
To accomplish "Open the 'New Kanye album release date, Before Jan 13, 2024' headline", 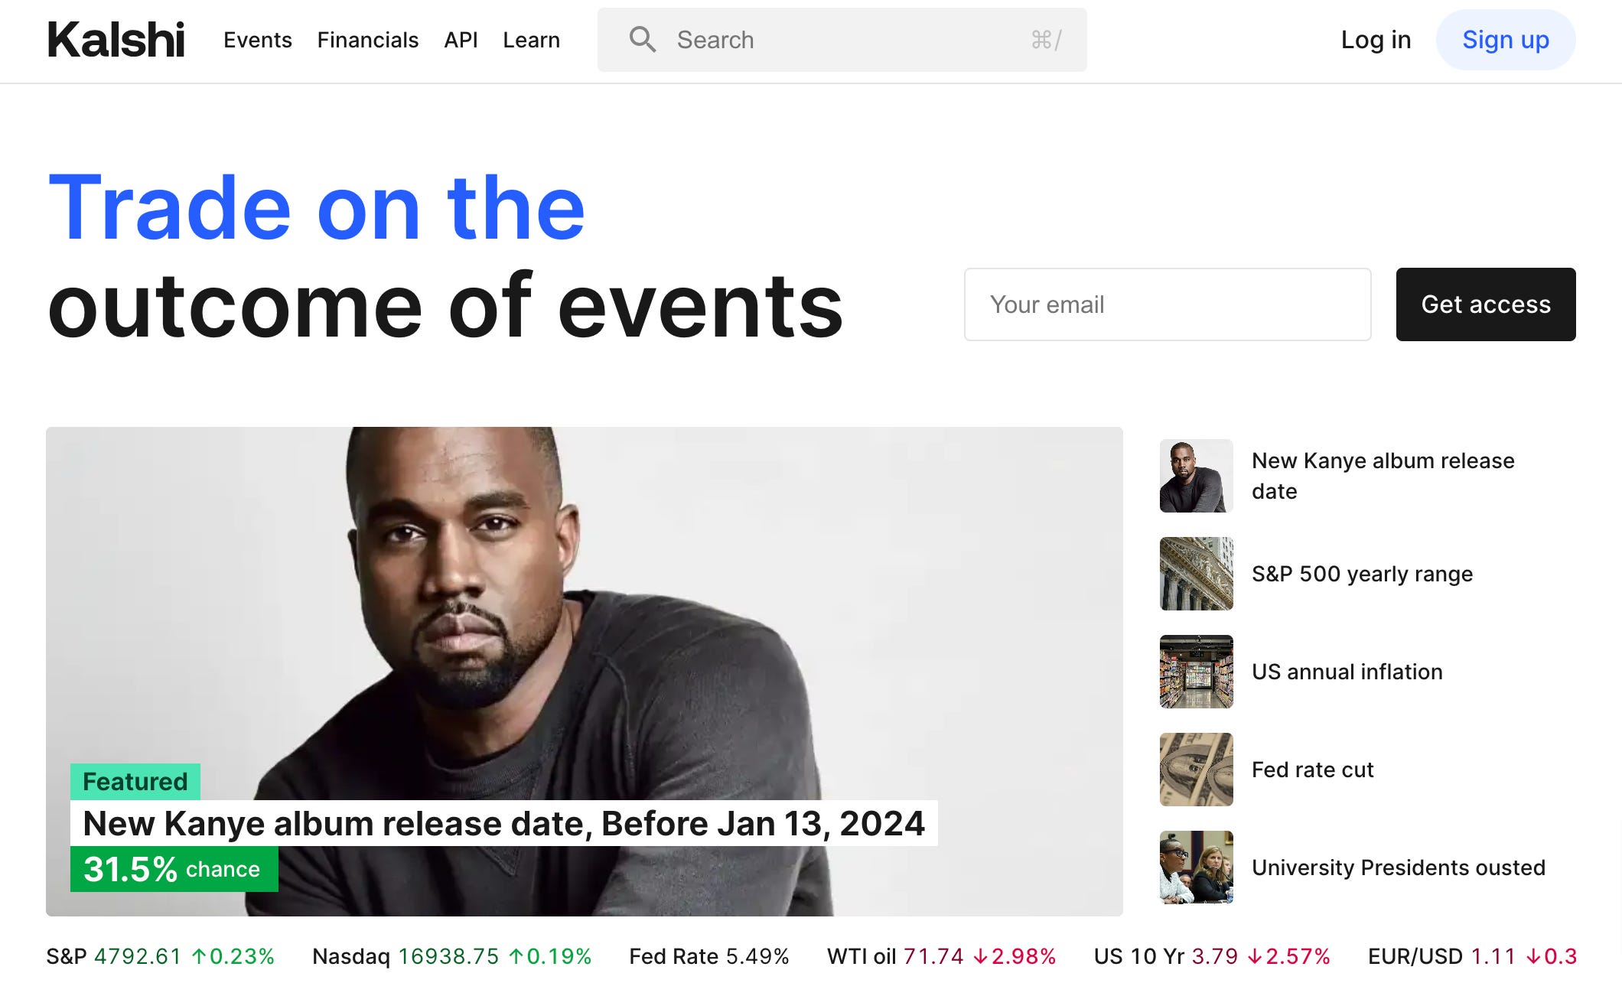I will click(x=503, y=823).
